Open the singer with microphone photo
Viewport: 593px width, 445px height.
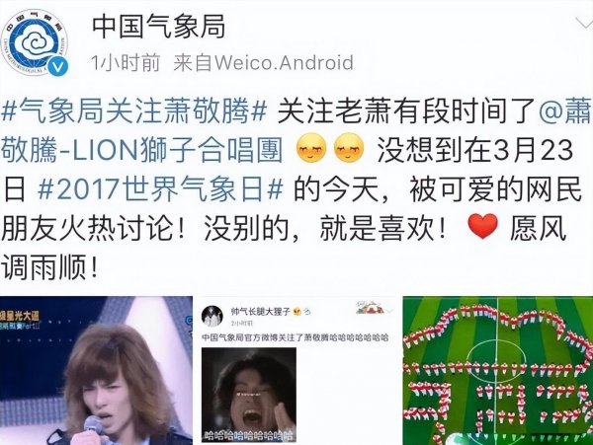(x=96, y=371)
